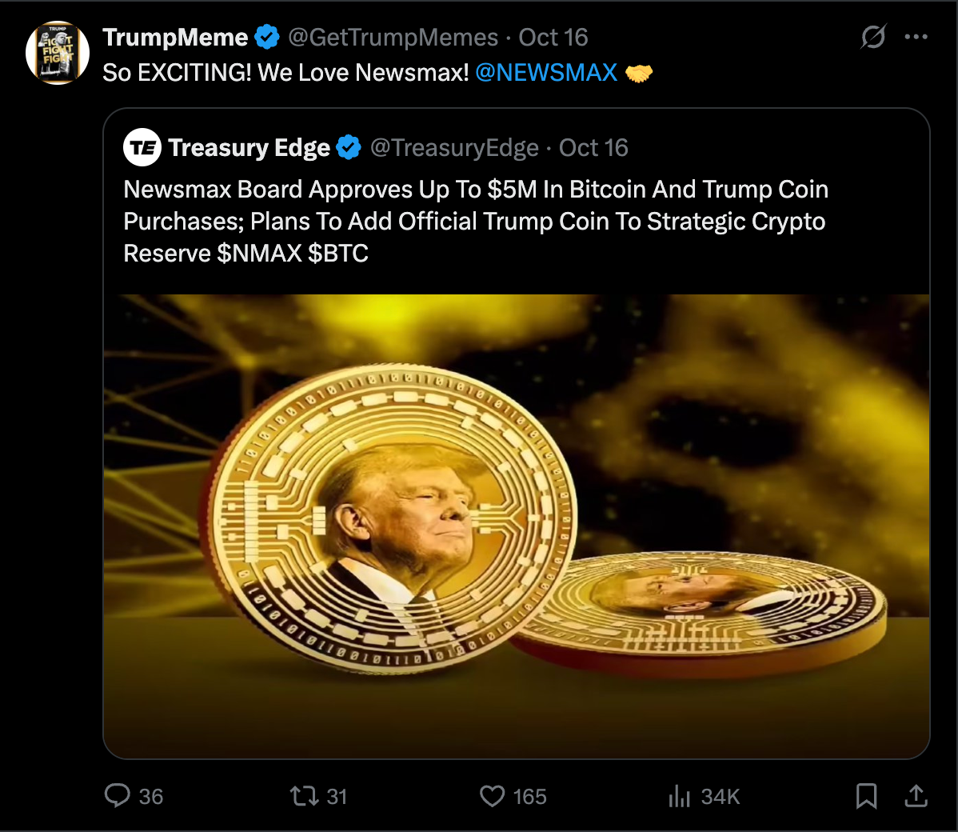Open the TrumpMeme display name
The width and height of the screenshot is (958, 832).
175,37
